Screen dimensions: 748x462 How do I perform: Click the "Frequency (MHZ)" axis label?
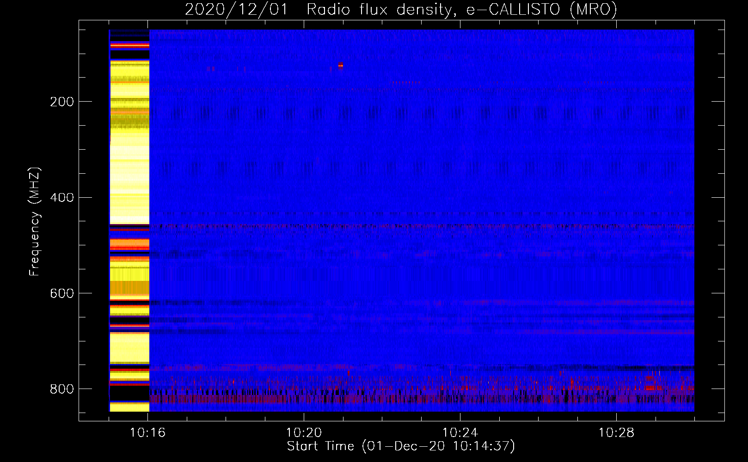[x=35, y=221]
